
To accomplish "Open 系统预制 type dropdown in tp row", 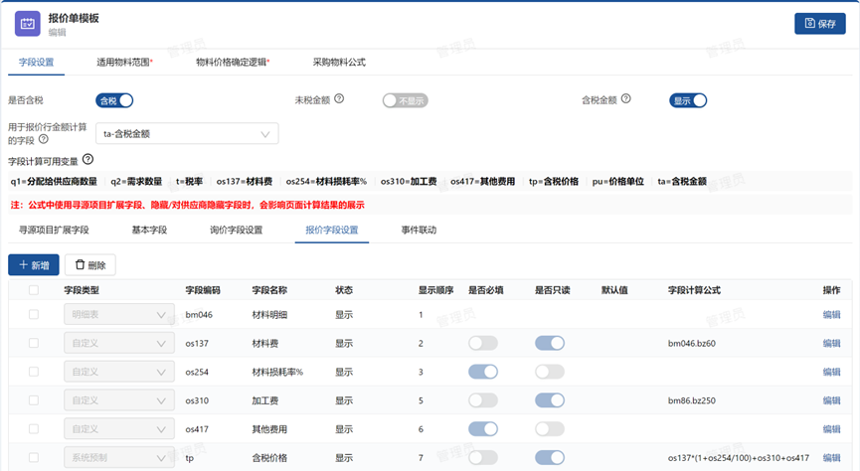I will [x=119, y=457].
